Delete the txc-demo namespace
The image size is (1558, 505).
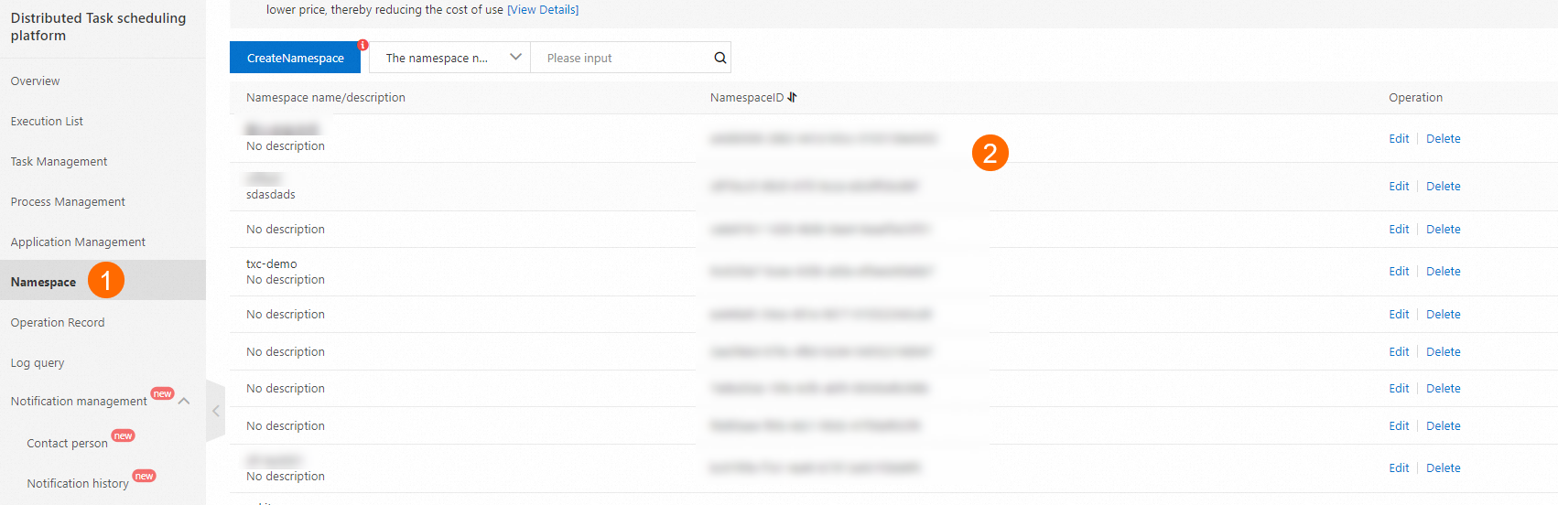(x=1444, y=271)
